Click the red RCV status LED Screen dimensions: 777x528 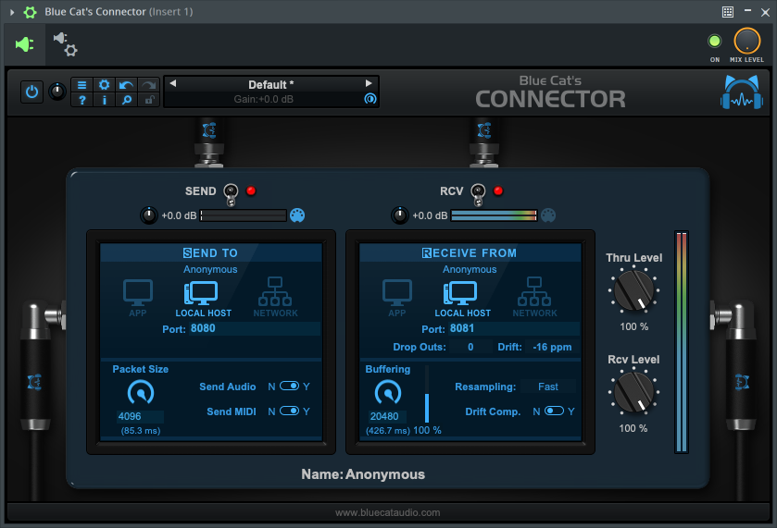(498, 190)
